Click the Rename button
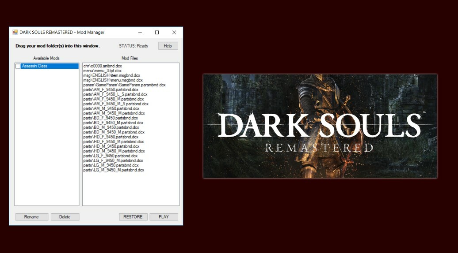Screen dimensions: 458x253 point(31,217)
